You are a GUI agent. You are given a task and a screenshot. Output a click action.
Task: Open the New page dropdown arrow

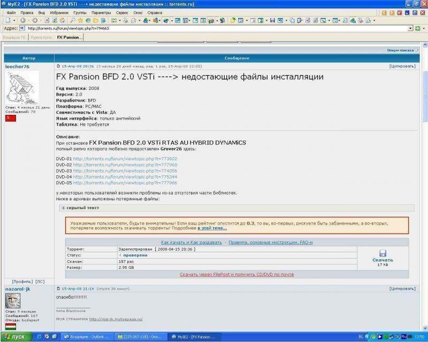pos(14,20)
